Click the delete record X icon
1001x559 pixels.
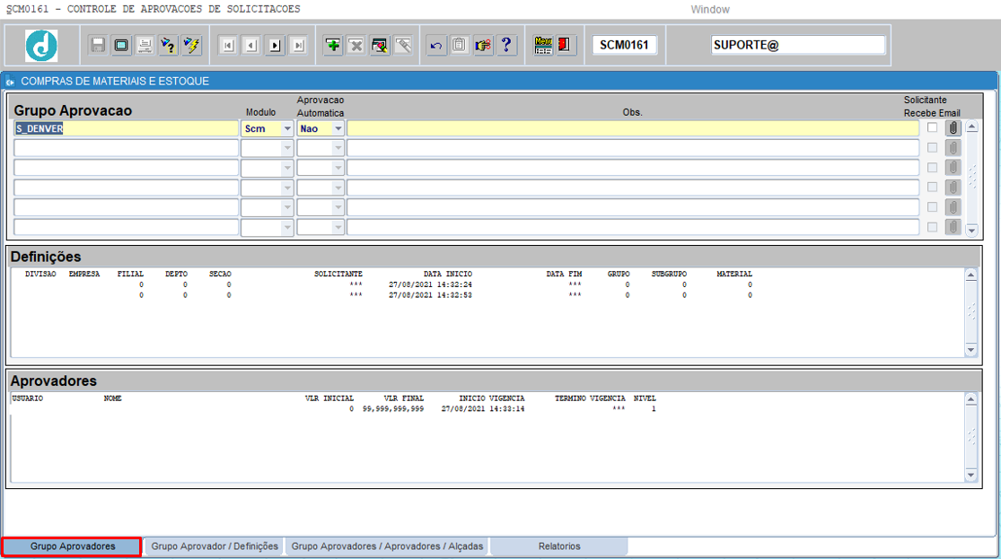[356, 45]
